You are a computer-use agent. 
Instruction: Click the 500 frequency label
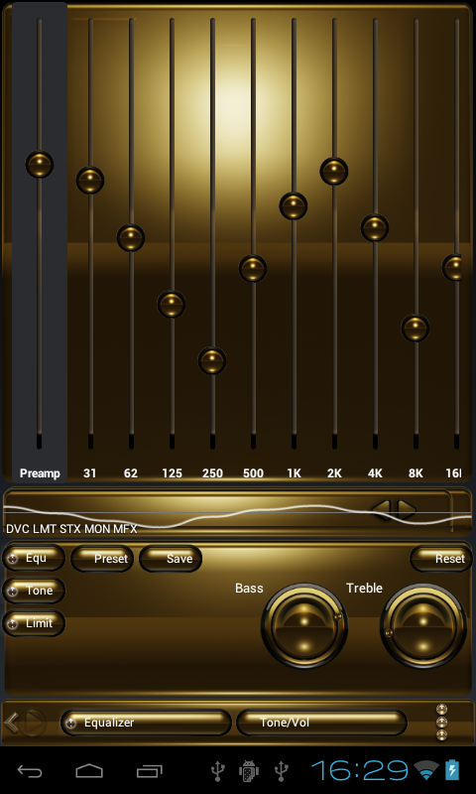pos(253,473)
